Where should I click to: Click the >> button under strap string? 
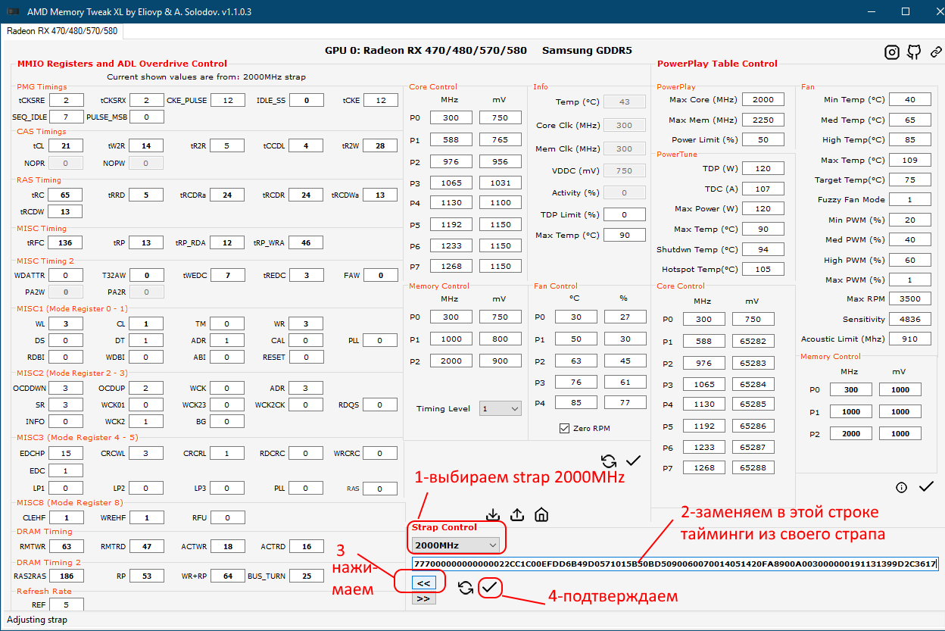pyautogui.click(x=423, y=598)
